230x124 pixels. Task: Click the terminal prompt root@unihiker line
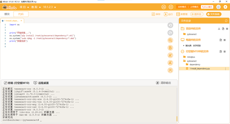coord(22,120)
